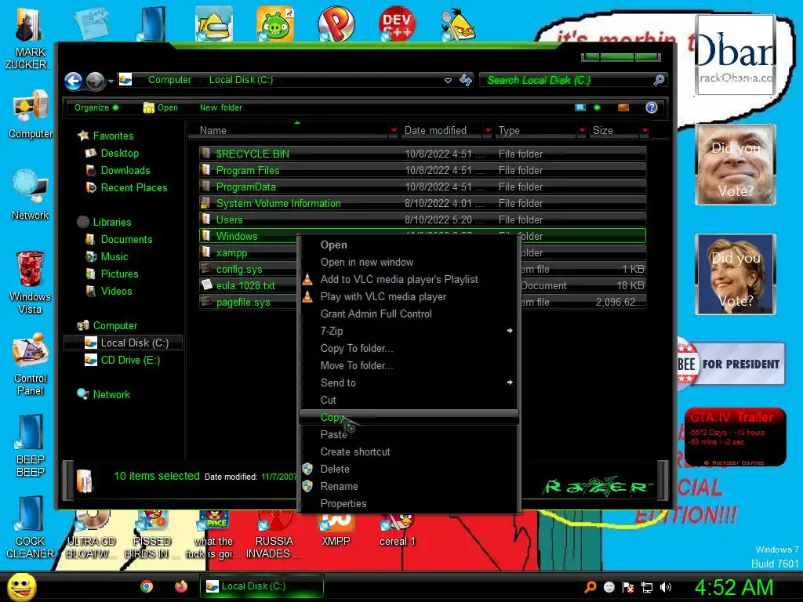Select the $RECYCLE.BIN folder row

point(423,154)
